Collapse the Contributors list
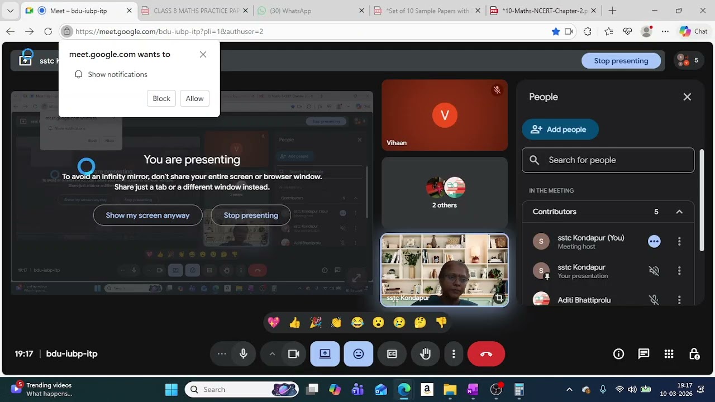This screenshot has height=402, width=715. [679, 212]
